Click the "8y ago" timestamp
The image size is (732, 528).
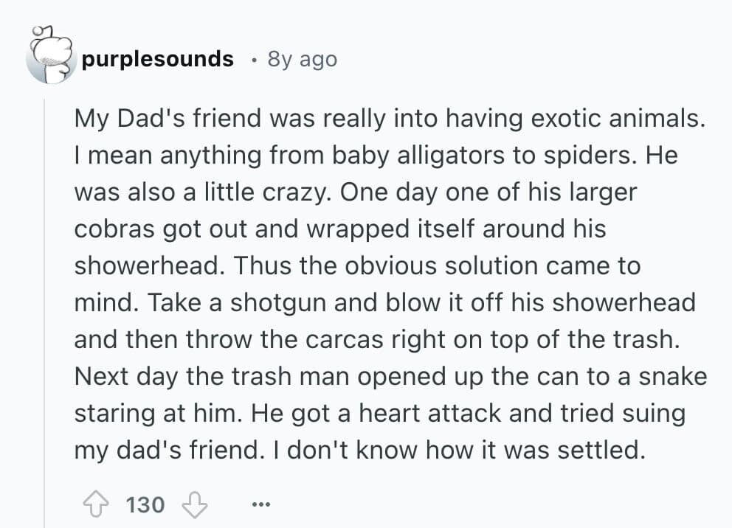[x=302, y=59]
